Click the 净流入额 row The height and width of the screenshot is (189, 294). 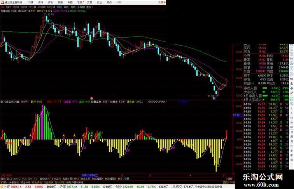point(266,88)
